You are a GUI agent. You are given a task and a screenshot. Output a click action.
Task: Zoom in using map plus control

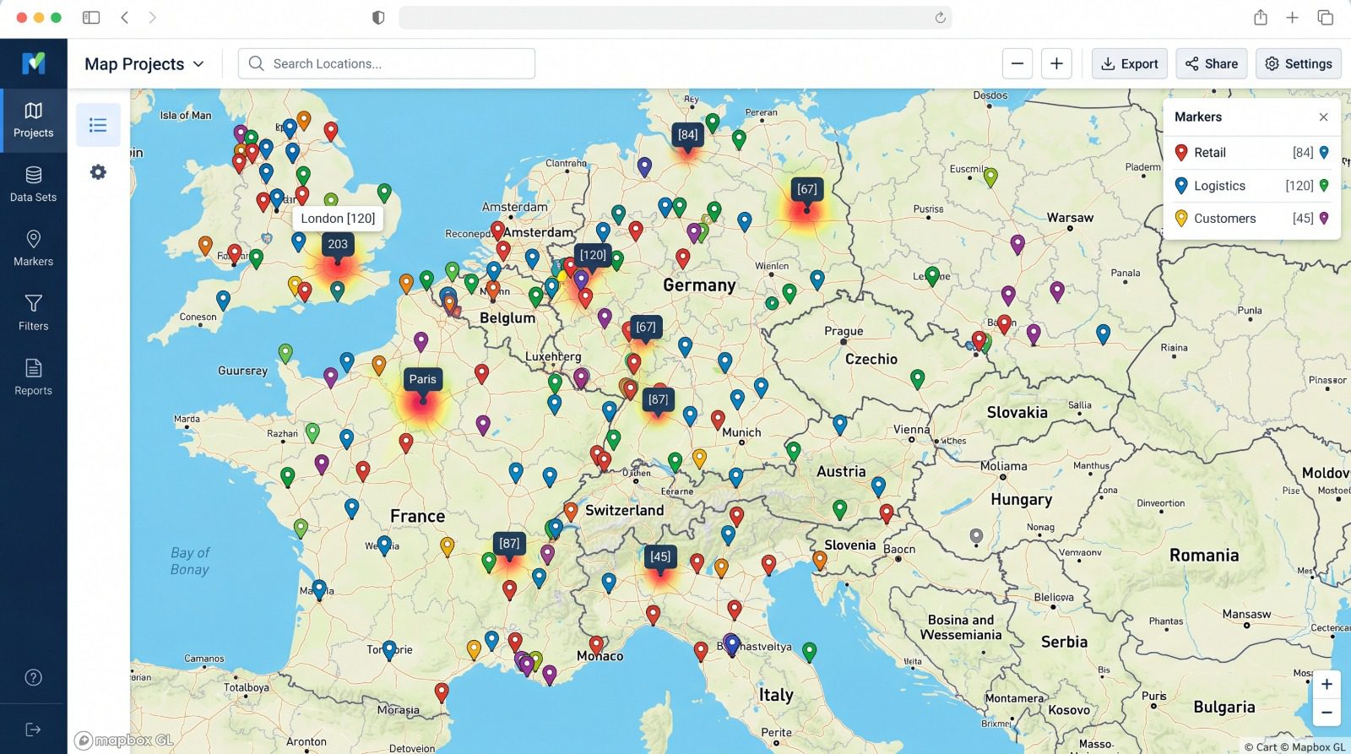pyautogui.click(x=1327, y=685)
